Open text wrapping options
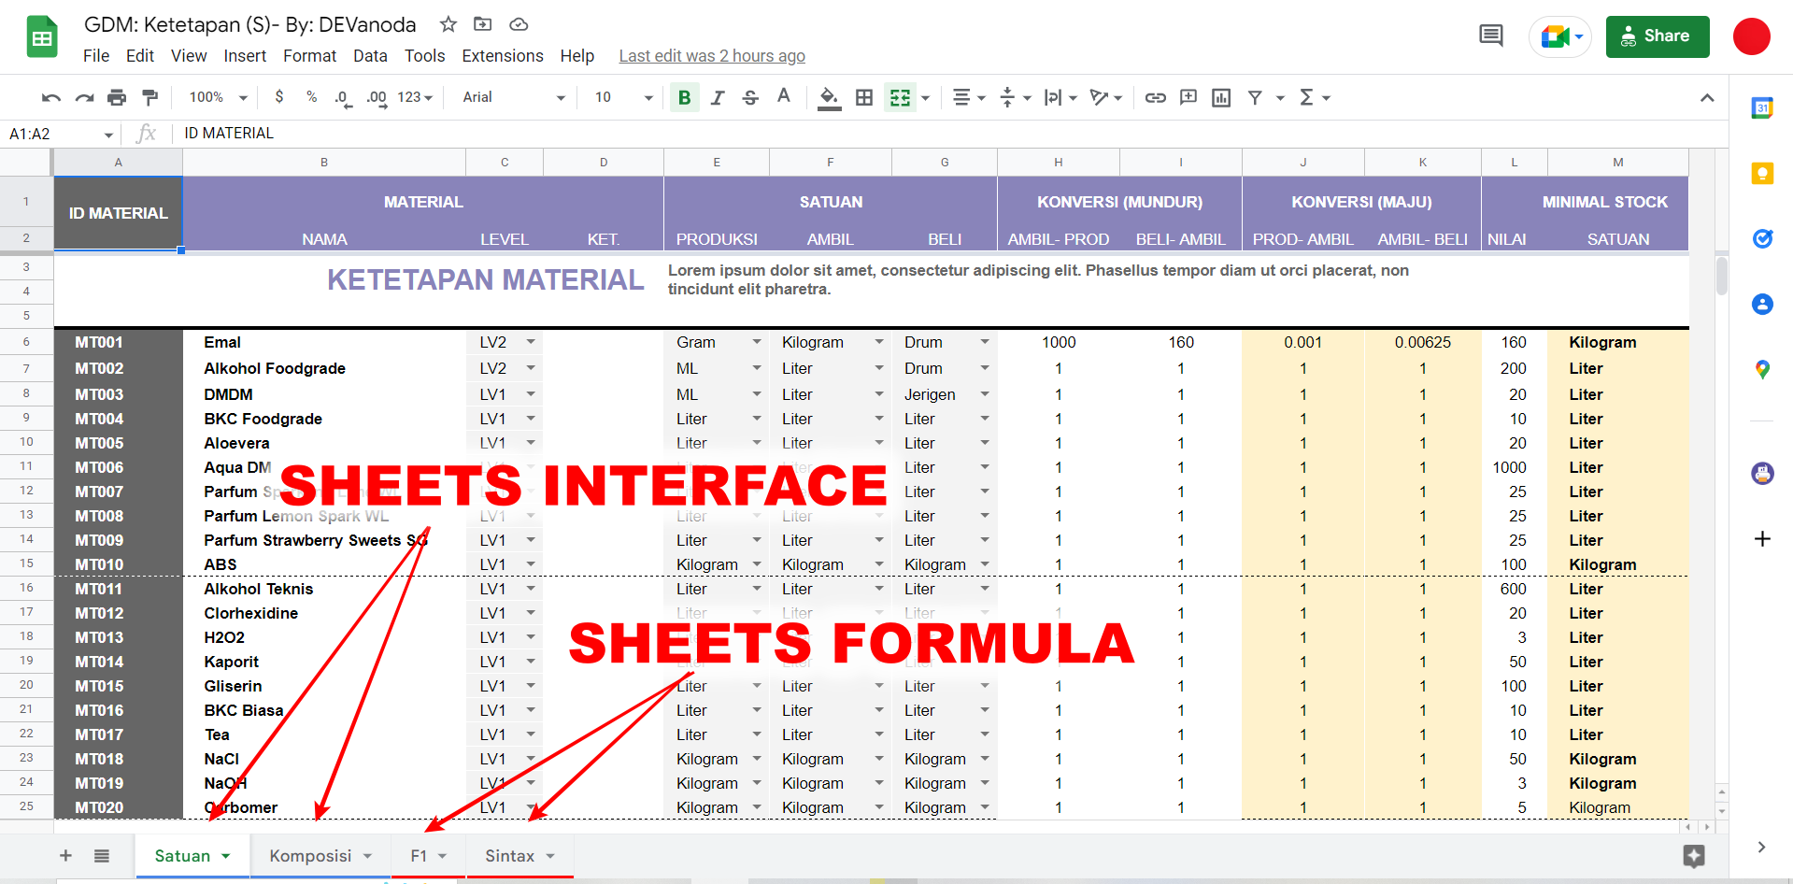 [1060, 97]
